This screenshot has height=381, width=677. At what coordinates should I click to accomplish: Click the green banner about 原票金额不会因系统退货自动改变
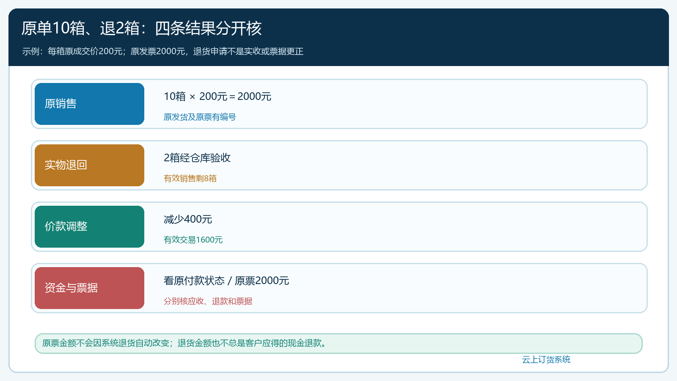click(x=338, y=343)
